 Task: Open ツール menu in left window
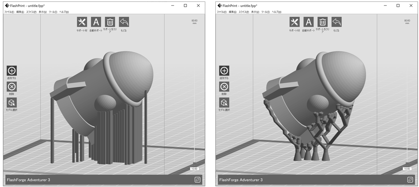click(53, 12)
